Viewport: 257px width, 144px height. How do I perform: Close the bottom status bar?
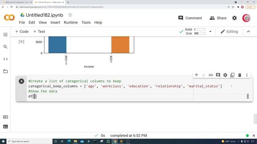pos(254,136)
